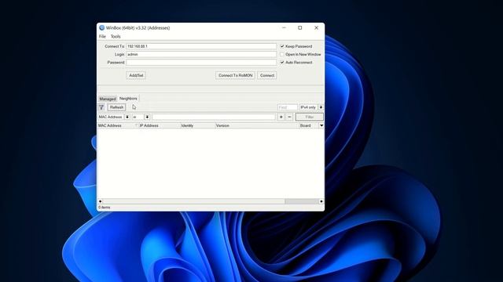Remove filter row with minus button
503x282 pixels.
pos(289,117)
